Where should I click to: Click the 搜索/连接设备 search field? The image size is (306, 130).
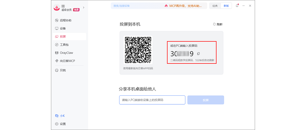136,6
